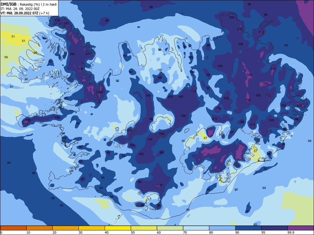Click the '88' humidity value on the map
The height and width of the screenshot is (235, 314).
(310, 141)
